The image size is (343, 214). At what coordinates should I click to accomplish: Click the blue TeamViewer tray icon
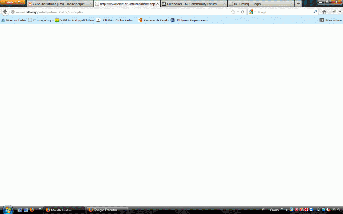click(x=311, y=210)
